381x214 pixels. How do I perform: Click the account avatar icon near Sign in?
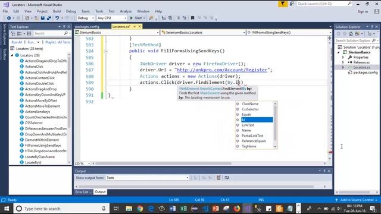(x=377, y=11)
